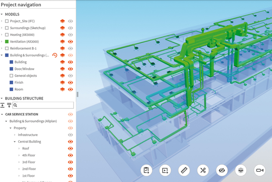This screenshot has width=272, height=182.
Task: Click the building structure search field
Action: 43,105
